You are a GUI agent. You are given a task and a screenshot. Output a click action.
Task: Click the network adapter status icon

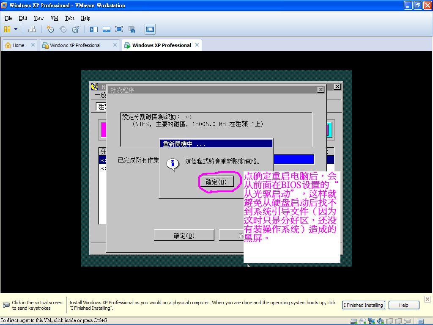(372, 321)
